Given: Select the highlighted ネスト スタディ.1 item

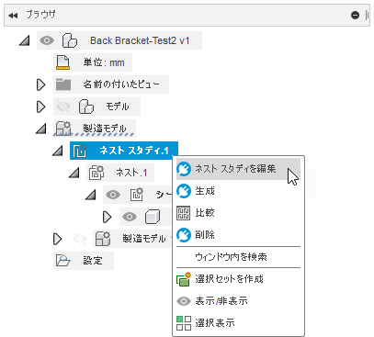Looking at the screenshot, I should tap(124, 151).
